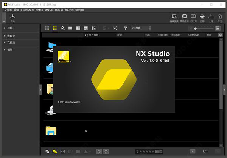Go to previous page arrow
The width and height of the screenshot is (227, 158).
point(192,151)
